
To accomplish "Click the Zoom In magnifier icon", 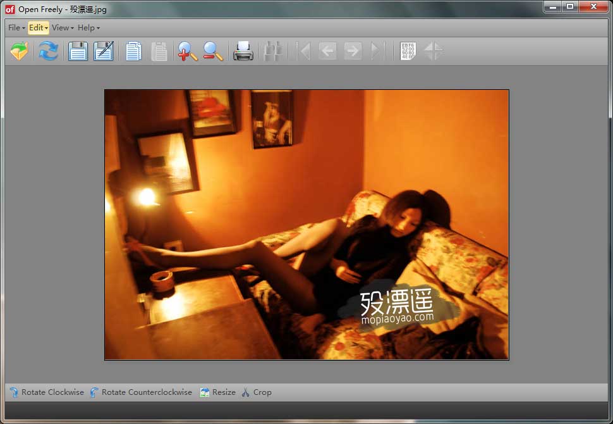I will 187,51.
